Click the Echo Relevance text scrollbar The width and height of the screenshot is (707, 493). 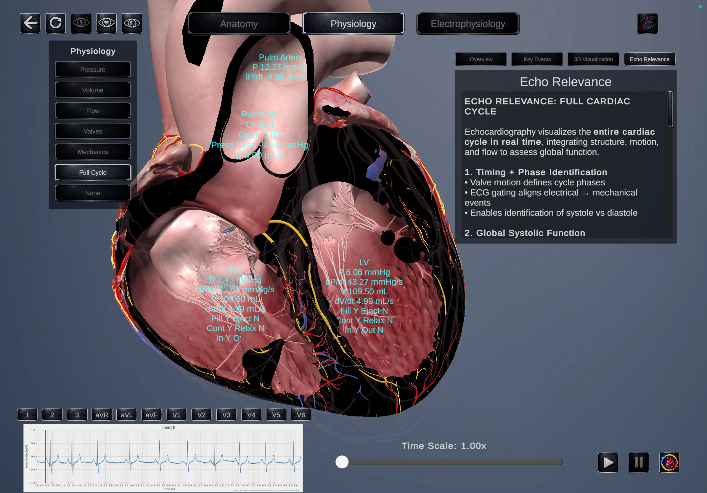pyautogui.click(x=670, y=108)
